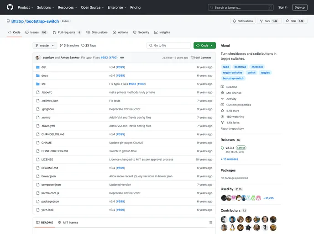Image resolution: width=314 pixels, height=234 pixels.
Task: Switch to the Issues tab
Action: click(36, 32)
